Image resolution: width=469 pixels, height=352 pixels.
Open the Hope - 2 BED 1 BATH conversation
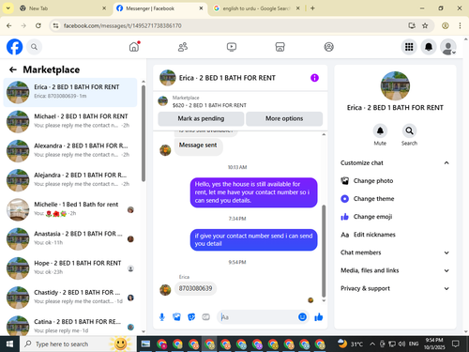[70, 268]
